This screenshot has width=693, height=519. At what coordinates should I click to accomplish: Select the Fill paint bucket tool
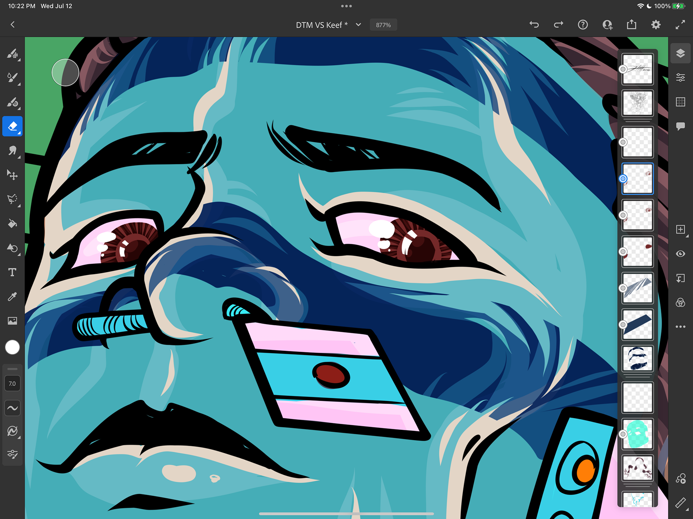click(13, 224)
